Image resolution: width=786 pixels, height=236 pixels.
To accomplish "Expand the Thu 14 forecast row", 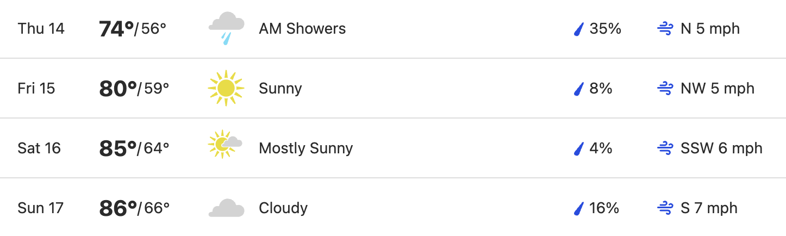I will (x=393, y=29).
